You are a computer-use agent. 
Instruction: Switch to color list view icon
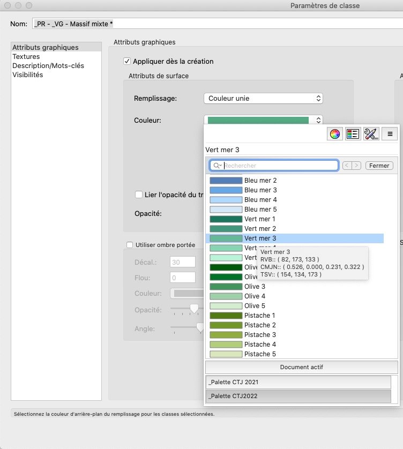(352, 134)
